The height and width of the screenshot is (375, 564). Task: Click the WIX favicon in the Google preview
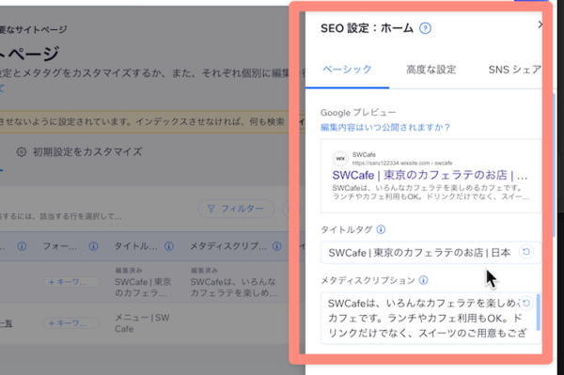[340, 158]
